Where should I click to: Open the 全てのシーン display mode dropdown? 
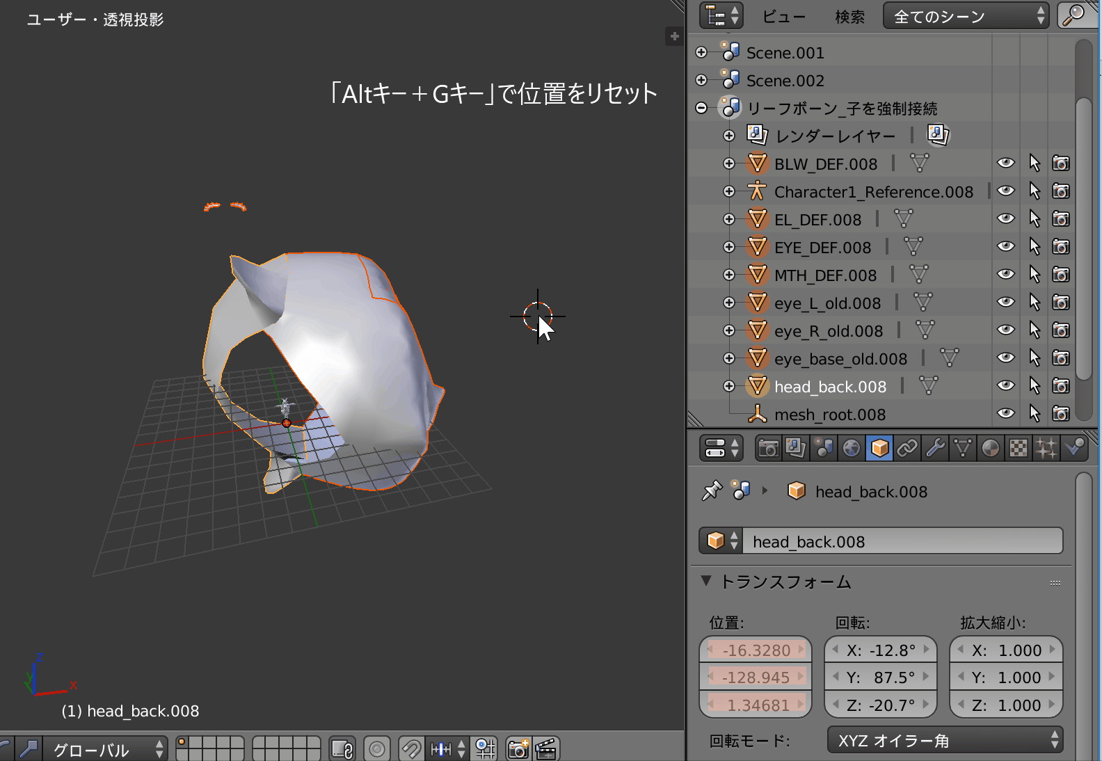point(966,16)
